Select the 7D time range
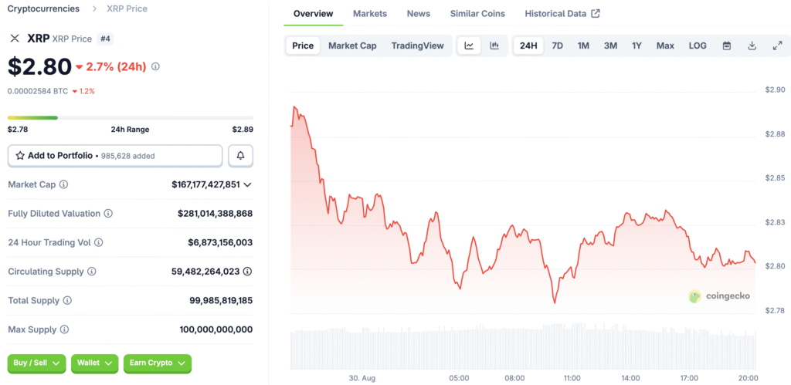The height and width of the screenshot is (385, 791). (x=556, y=46)
